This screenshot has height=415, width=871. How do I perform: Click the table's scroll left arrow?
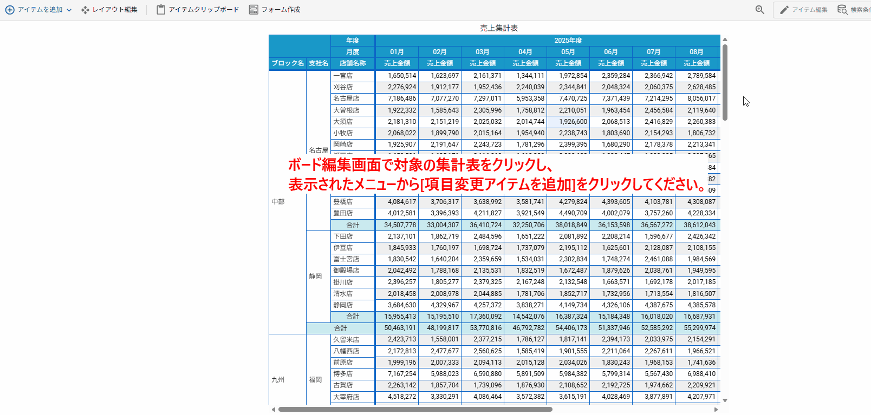[x=274, y=410]
